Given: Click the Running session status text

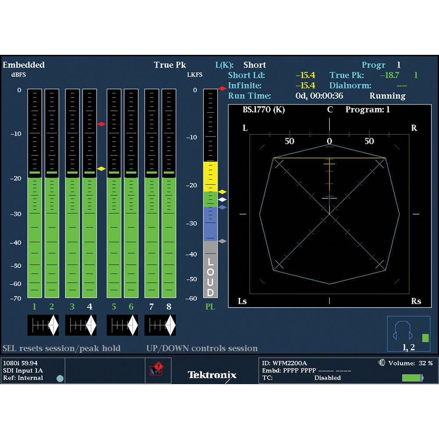Looking at the screenshot, I should click(388, 96).
